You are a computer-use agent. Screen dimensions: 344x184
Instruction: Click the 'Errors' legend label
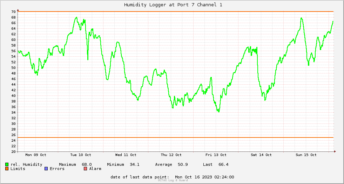(57, 169)
